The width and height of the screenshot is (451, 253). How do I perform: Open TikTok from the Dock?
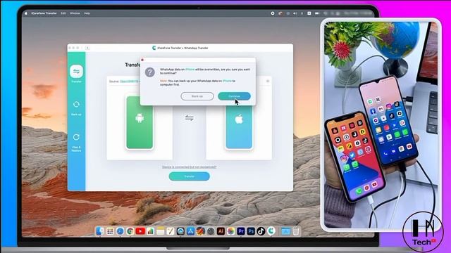tap(261, 231)
